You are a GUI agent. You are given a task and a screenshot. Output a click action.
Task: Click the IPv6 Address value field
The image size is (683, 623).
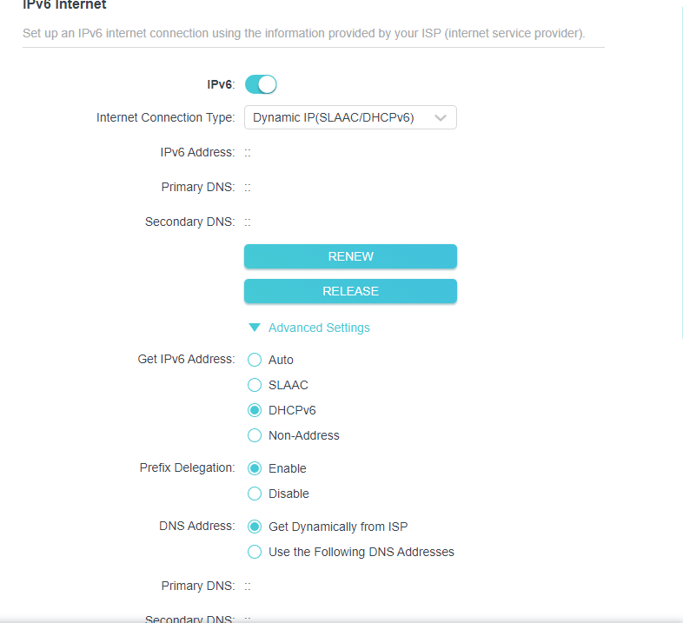(248, 152)
